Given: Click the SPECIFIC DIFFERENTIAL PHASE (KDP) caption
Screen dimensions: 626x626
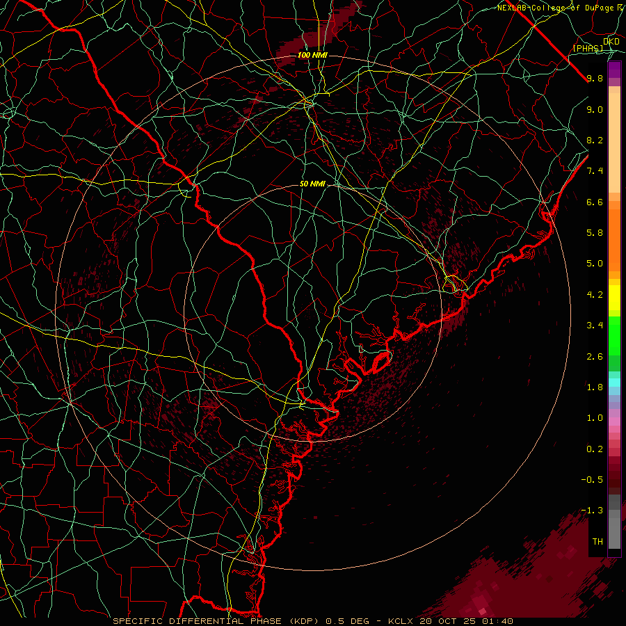Looking at the screenshot, I should (218, 621).
